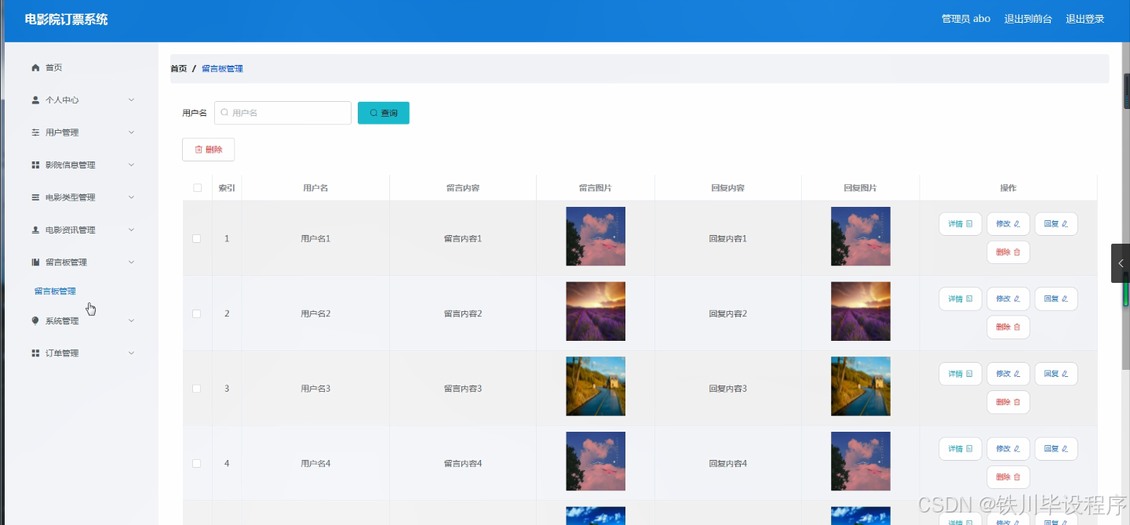Click the 回复内容3 cell
1130x525 pixels.
pos(728,389)
